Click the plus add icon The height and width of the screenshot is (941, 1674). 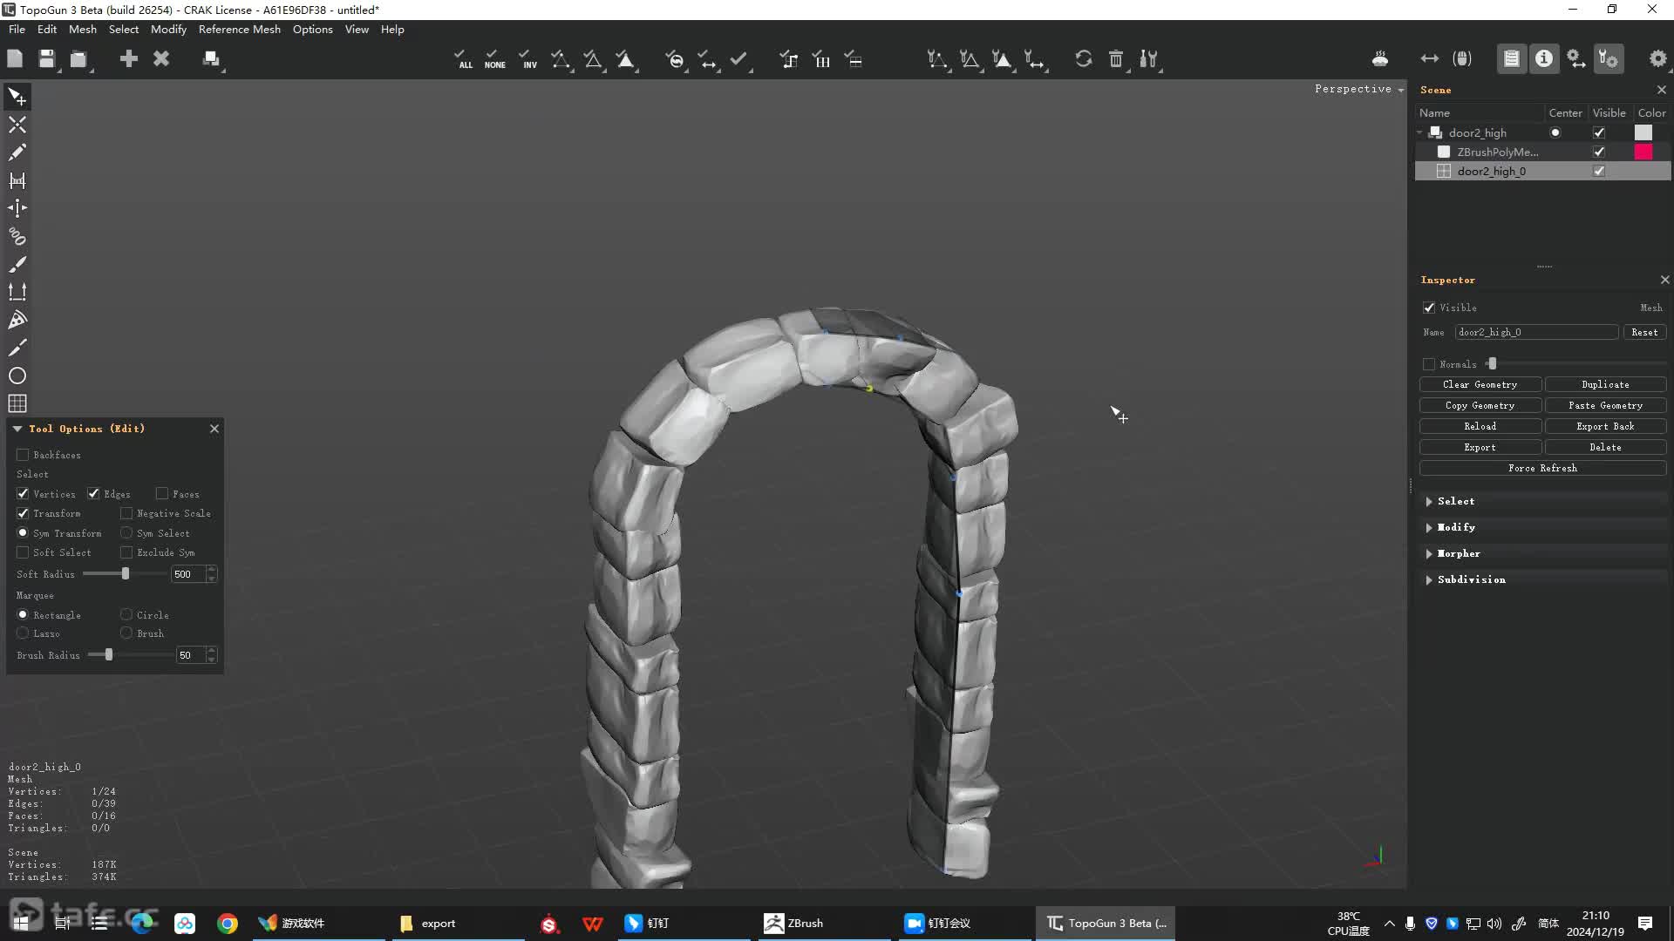pyautogui.click(x=128, y=58)
